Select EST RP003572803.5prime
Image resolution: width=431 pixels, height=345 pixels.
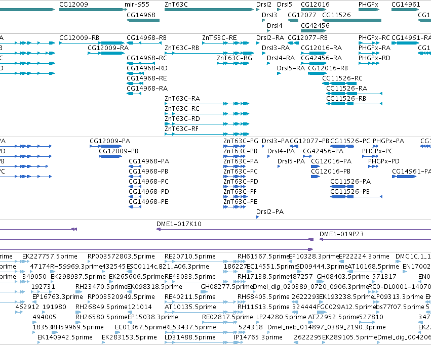(121, 256)
